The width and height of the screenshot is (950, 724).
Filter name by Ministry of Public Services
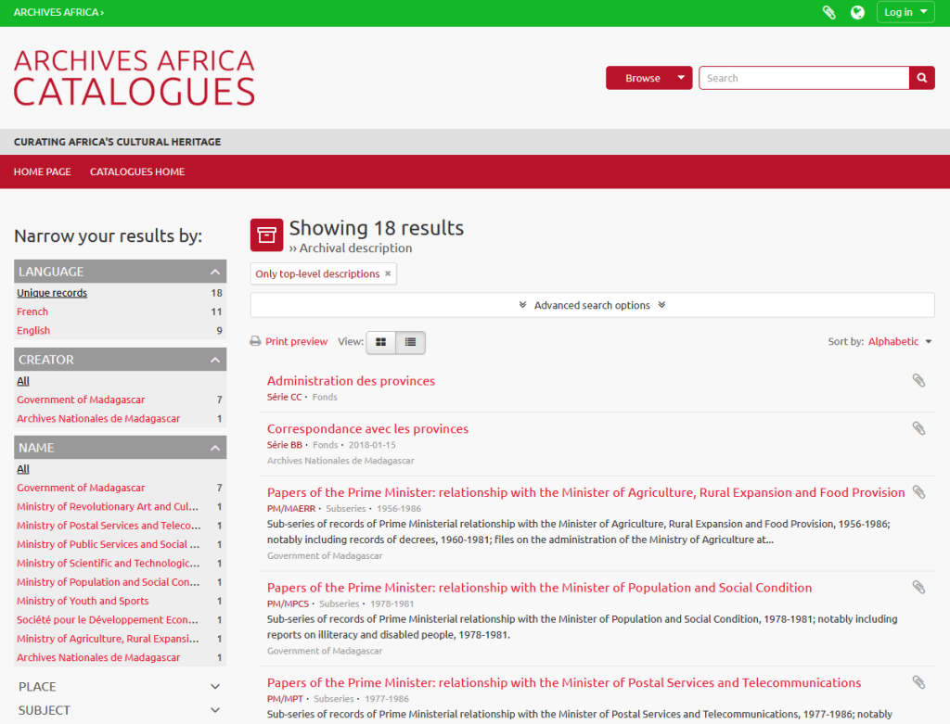pyautogui.click(x=109, y=544)
